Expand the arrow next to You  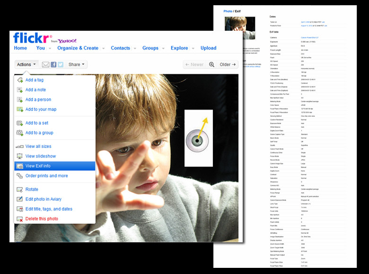[50, 48]
